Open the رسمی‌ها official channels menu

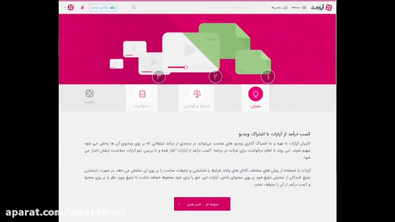[279, 7]
